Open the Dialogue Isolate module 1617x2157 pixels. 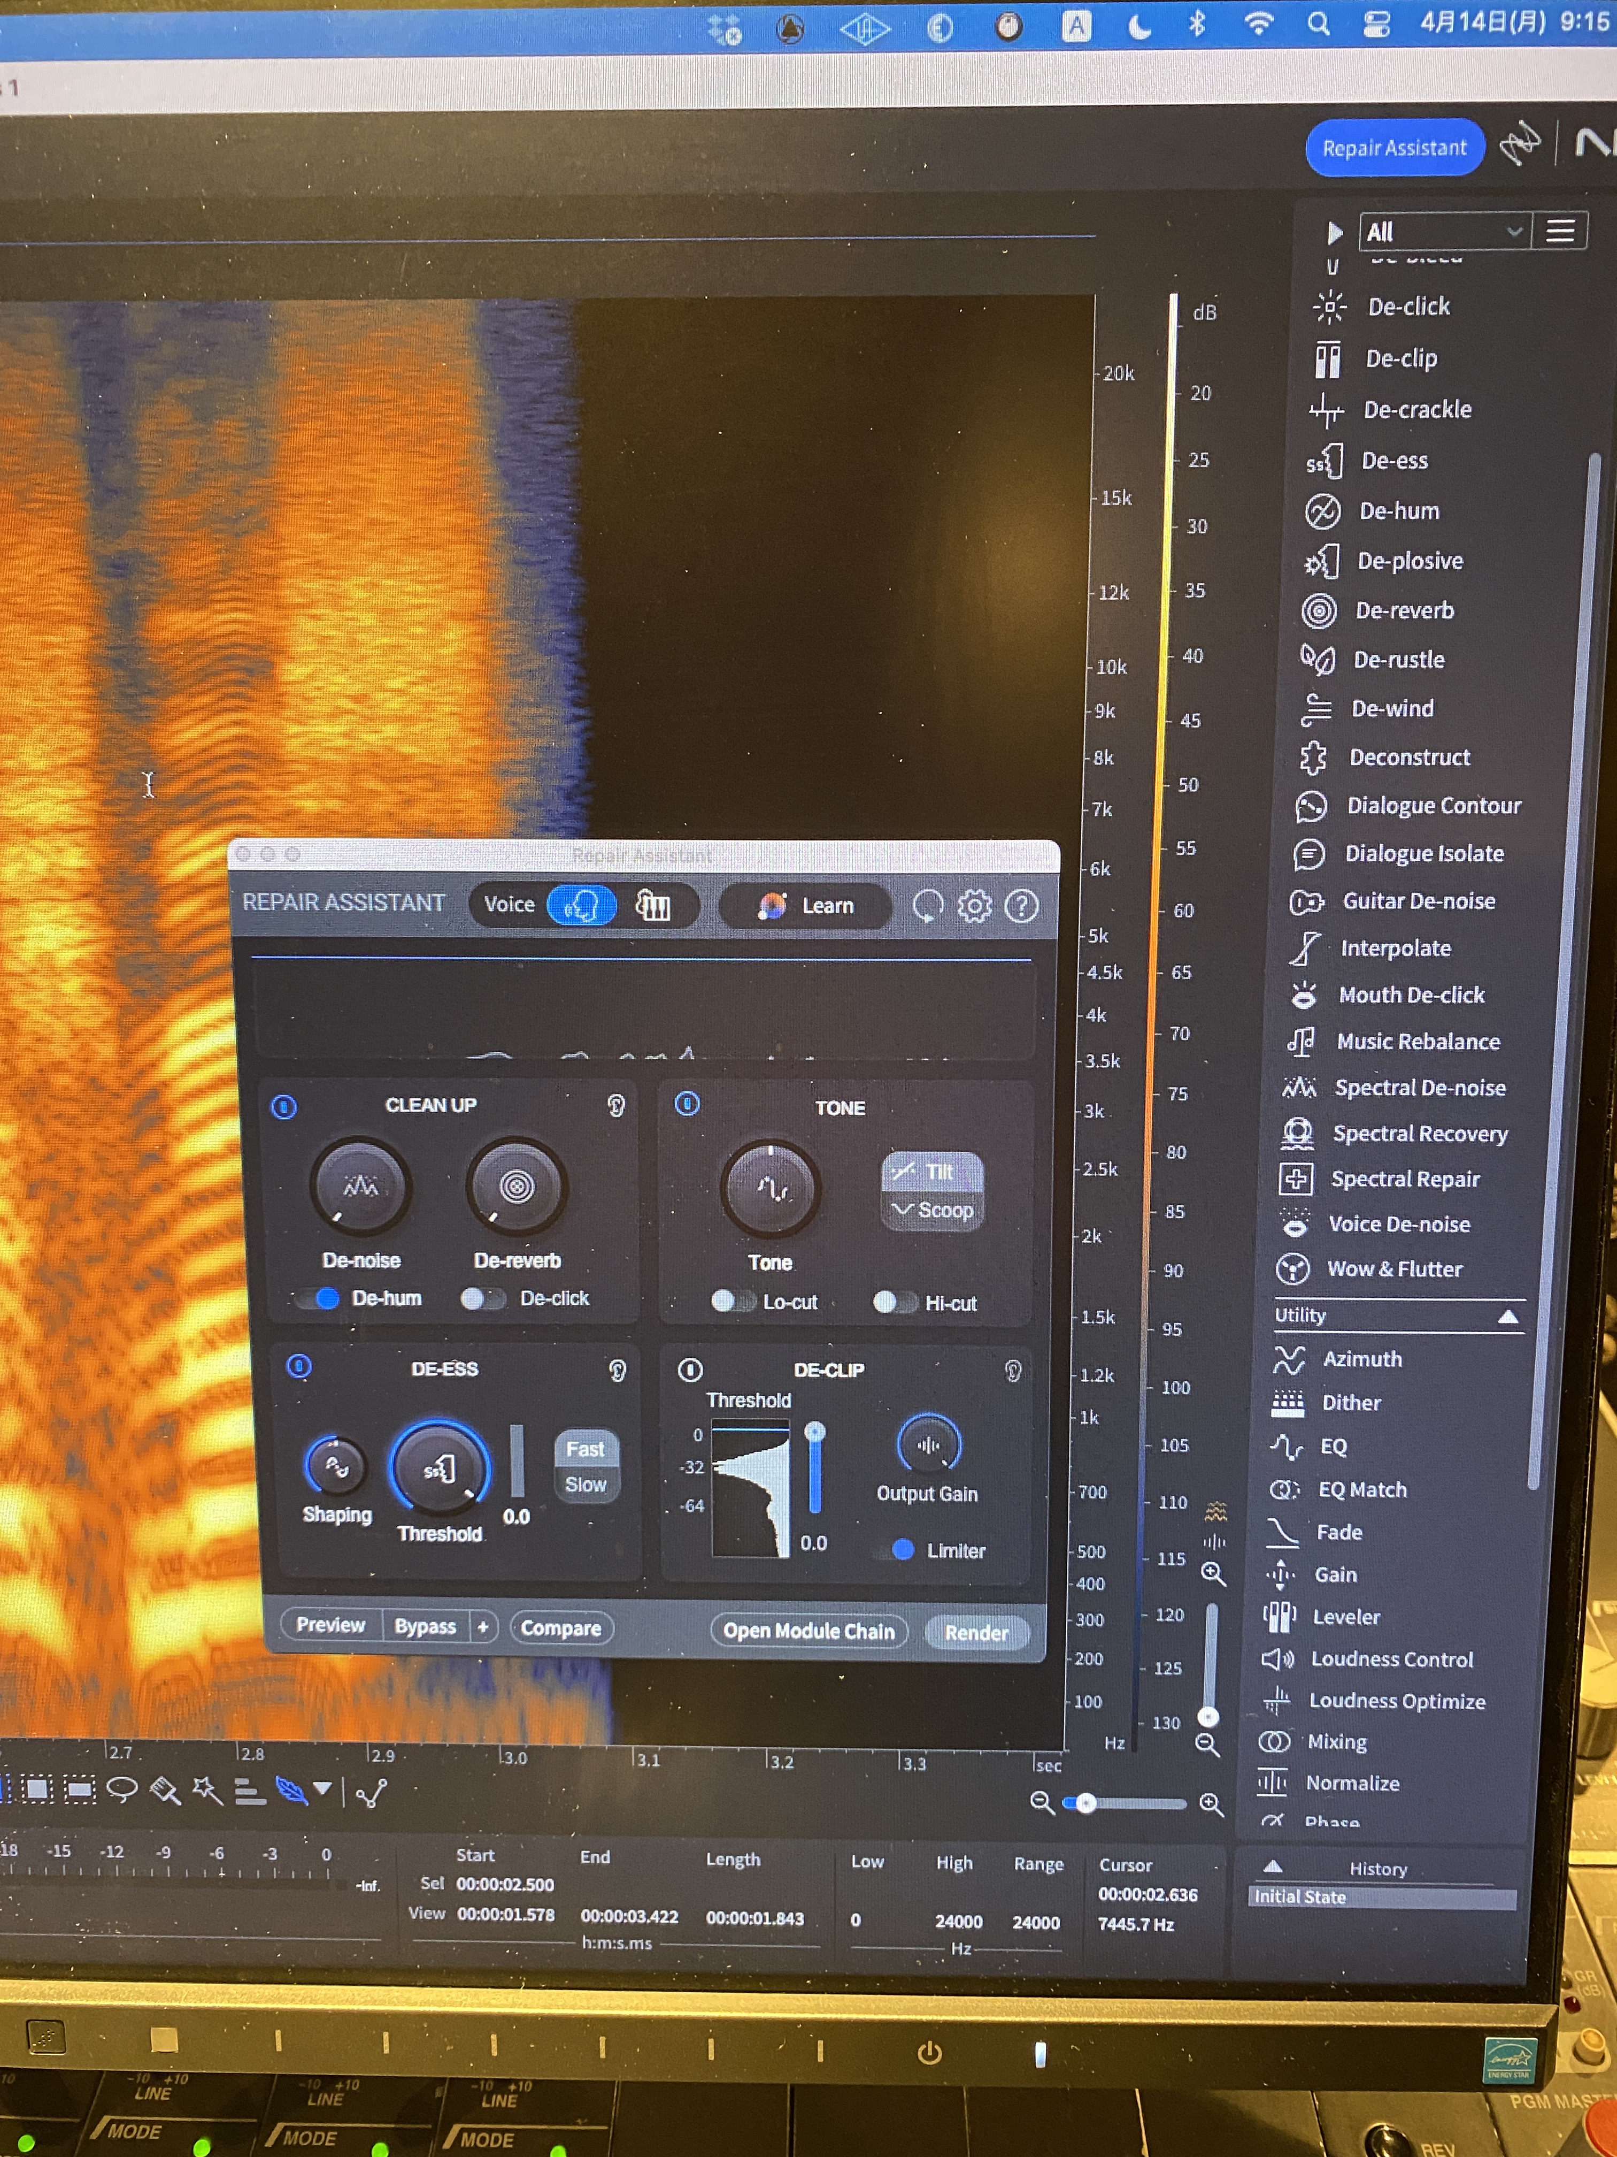(1399, 853)
